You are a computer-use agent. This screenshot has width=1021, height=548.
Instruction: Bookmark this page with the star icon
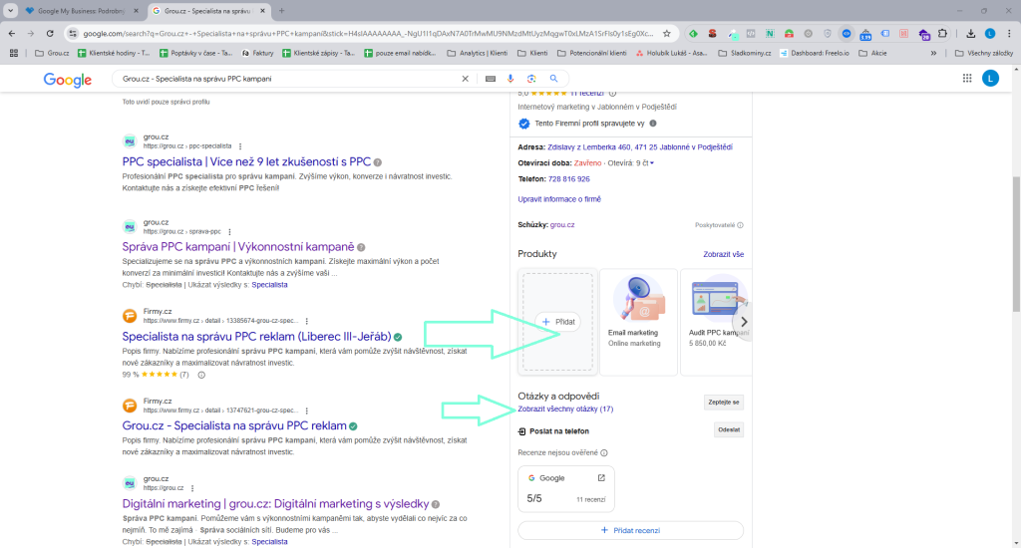[667, 33]
